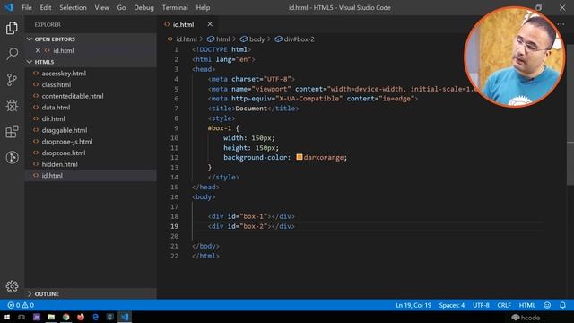Click the feedback smiley in status bar
This screenshot has width=574, height=323.
coord(547,305)
